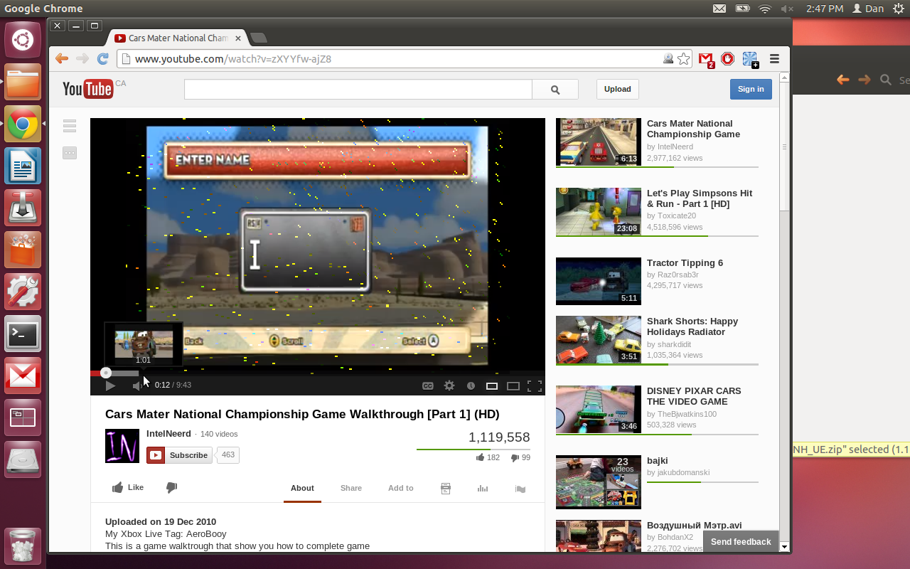Viewport: 910px width, 569px height.
Task: Open the Gmail launcher icon
Action: [x=23, y=376]
